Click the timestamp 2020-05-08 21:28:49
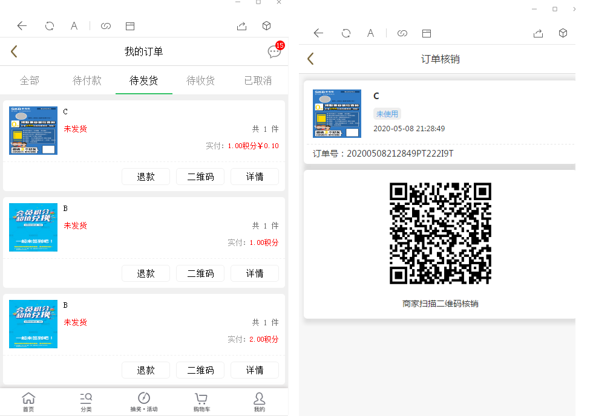The width and height of the screenshot is (593, 416). point(409,128)
